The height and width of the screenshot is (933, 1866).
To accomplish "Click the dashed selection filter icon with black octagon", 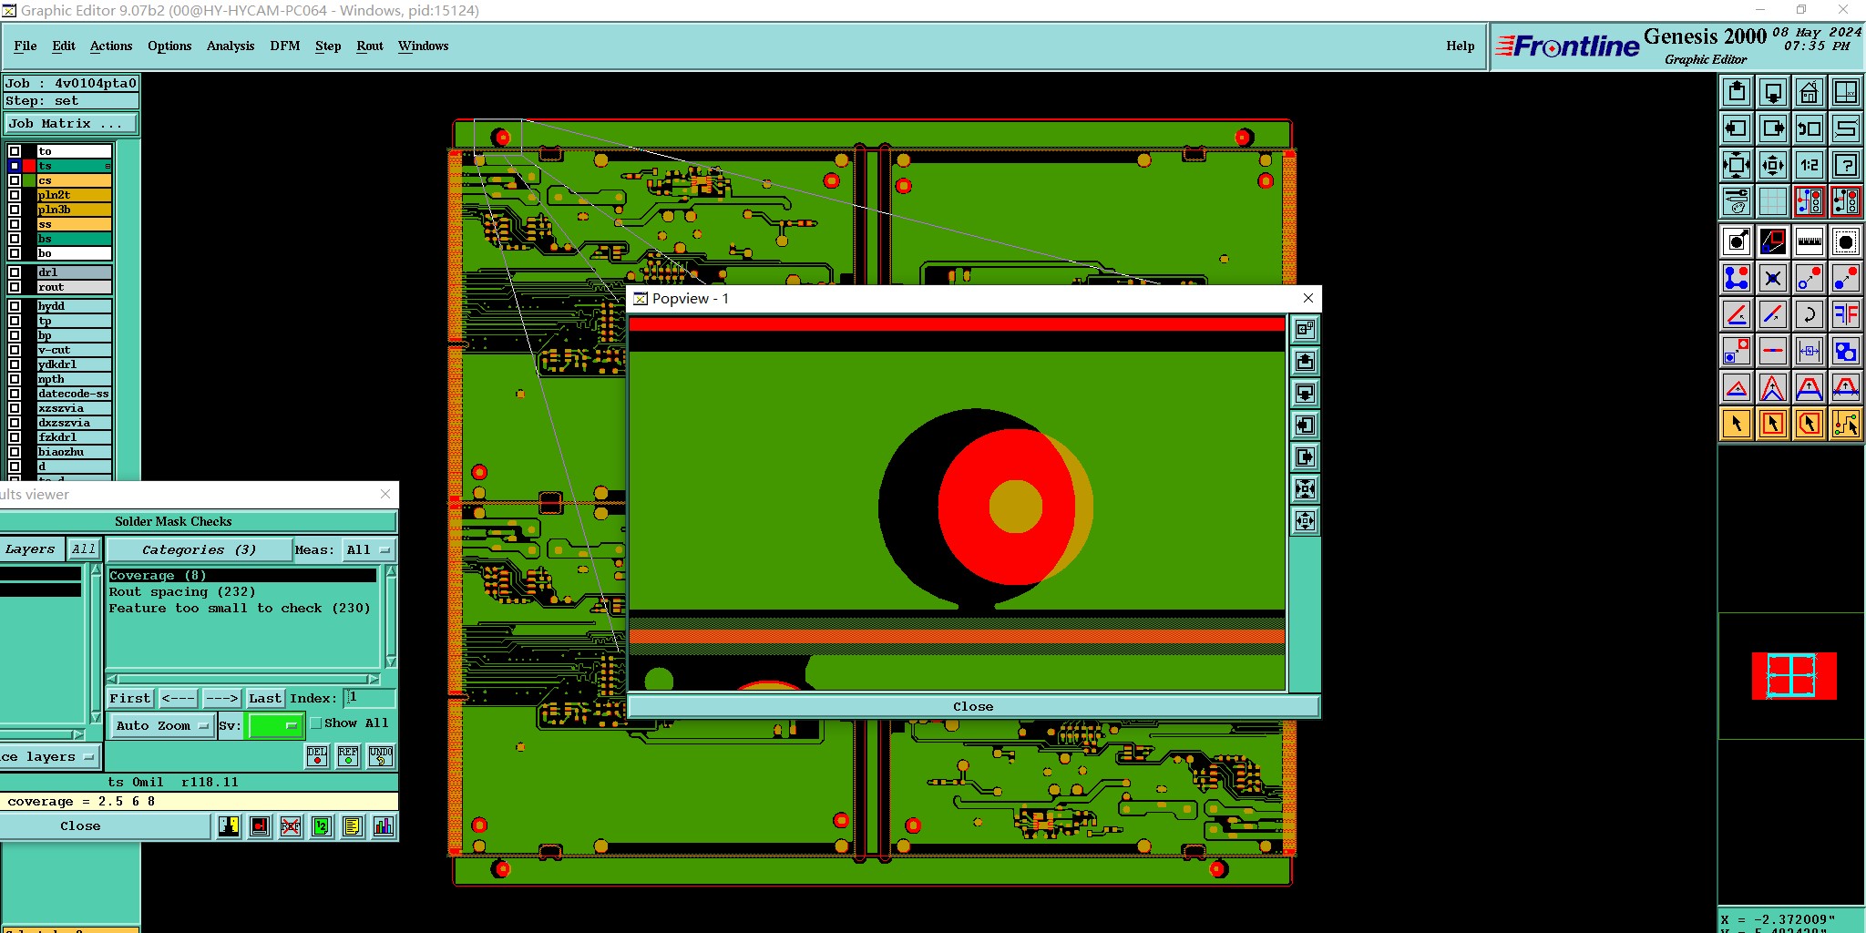I will point(1846,241).
